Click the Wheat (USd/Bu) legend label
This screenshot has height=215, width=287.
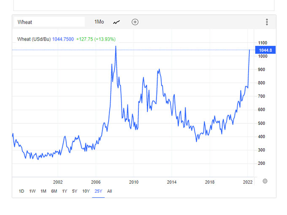[34, 39]
